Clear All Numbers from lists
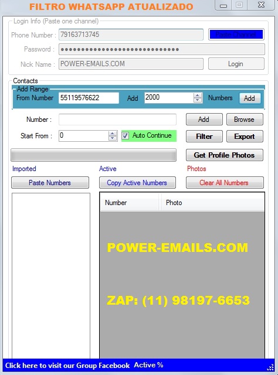The width and height of the screenshot is (278, 375). pos(225,183)
